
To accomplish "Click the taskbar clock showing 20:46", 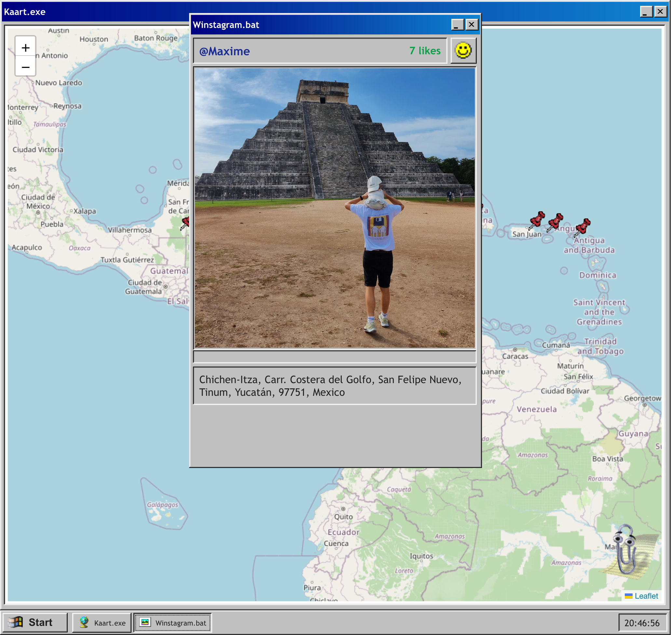I will point(641,623).
